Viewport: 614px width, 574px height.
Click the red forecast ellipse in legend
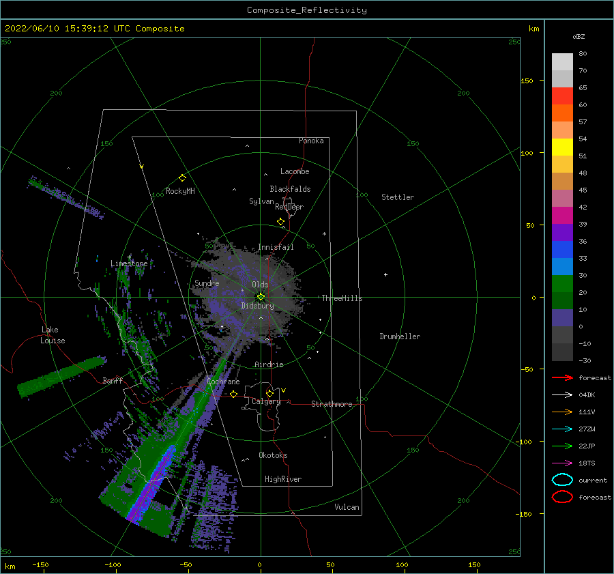coord(562,497)
